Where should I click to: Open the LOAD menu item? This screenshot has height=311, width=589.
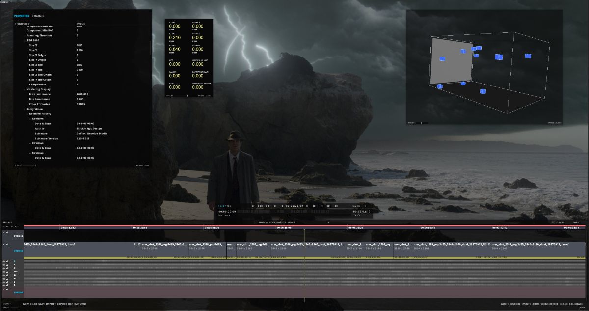pyautogui.click(x=34, y=304)
